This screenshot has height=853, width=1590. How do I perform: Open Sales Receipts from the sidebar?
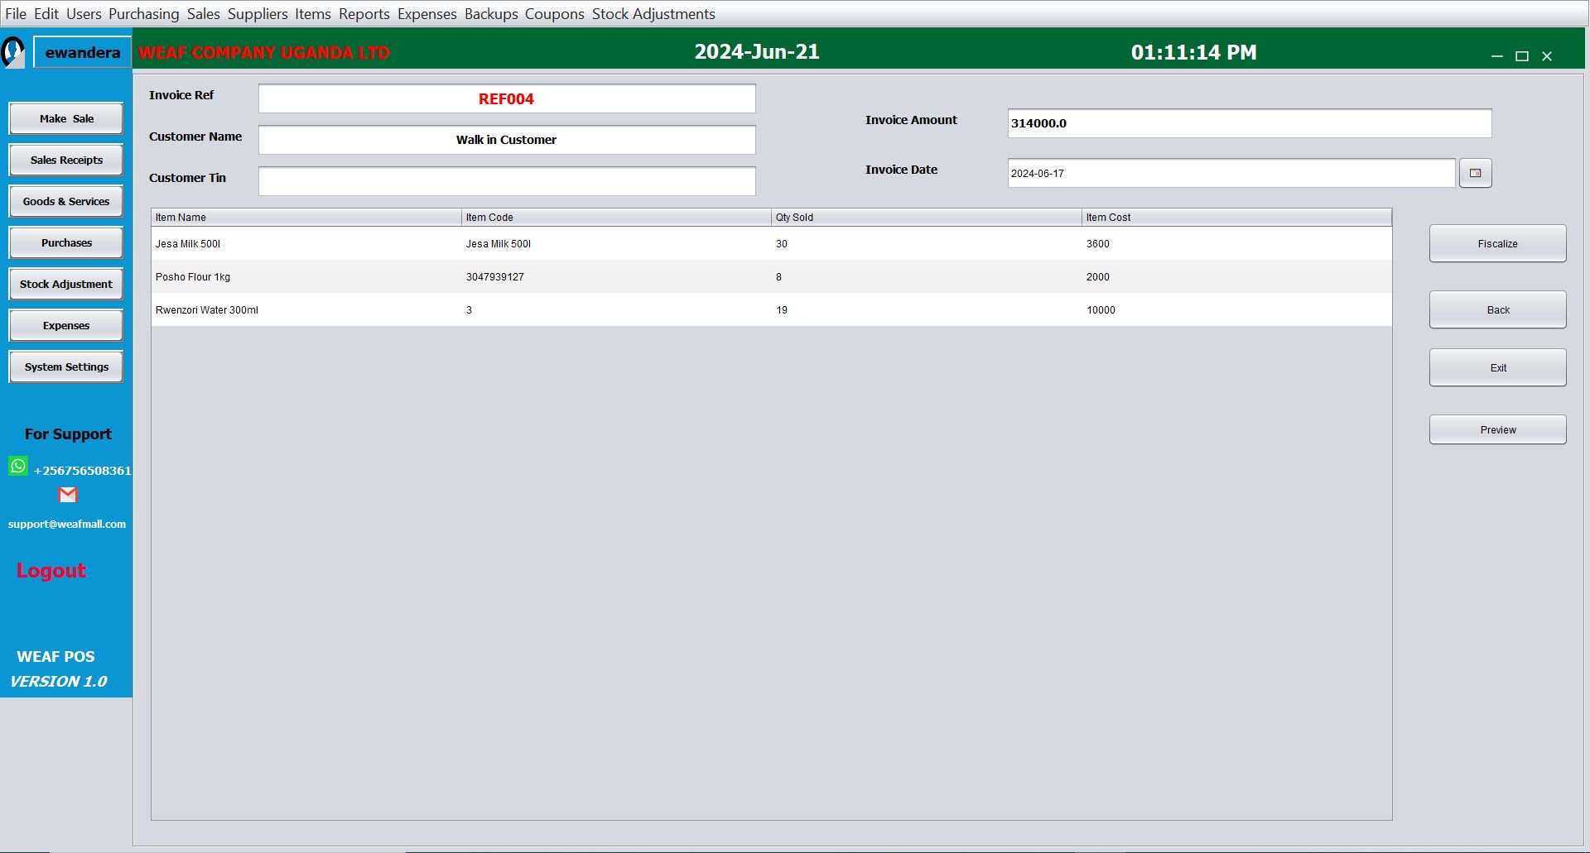coord(66,160)
